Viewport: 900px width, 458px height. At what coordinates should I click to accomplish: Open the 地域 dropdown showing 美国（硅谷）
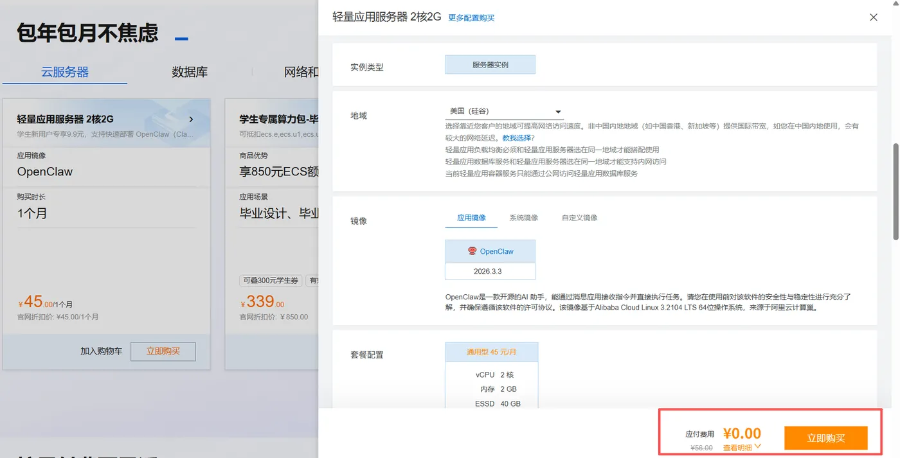505,112
